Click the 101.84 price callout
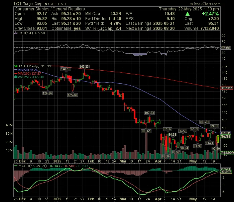Image resolution: width=234 pixels, height=202 pixels. tap(205, 122)
